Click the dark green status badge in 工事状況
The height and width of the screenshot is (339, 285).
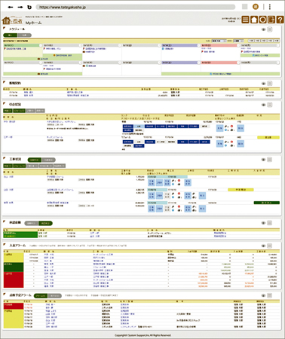pos(266,203)
